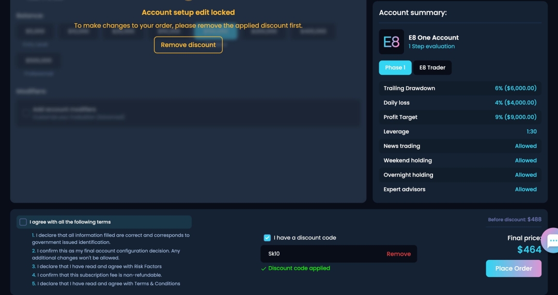558x295 pixels.
Task: Select the E8 Trader tab
Action: click(x=432, y=68)
